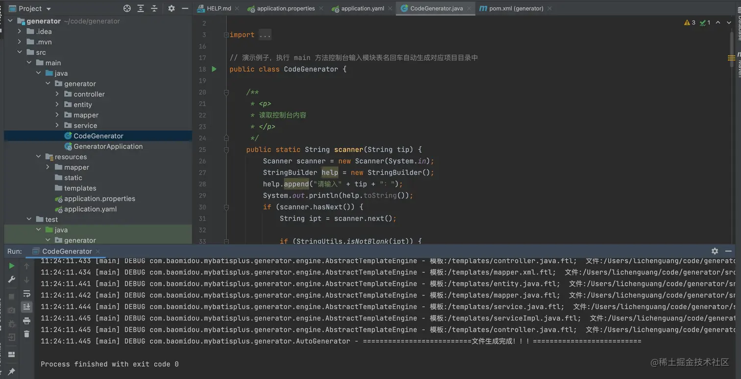Click the green Run gutter icon beside CodeGenerator class

point(214,69)
